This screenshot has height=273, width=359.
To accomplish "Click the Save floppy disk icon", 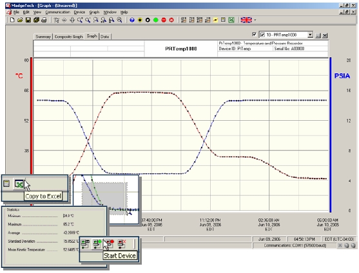I will 28,20.
